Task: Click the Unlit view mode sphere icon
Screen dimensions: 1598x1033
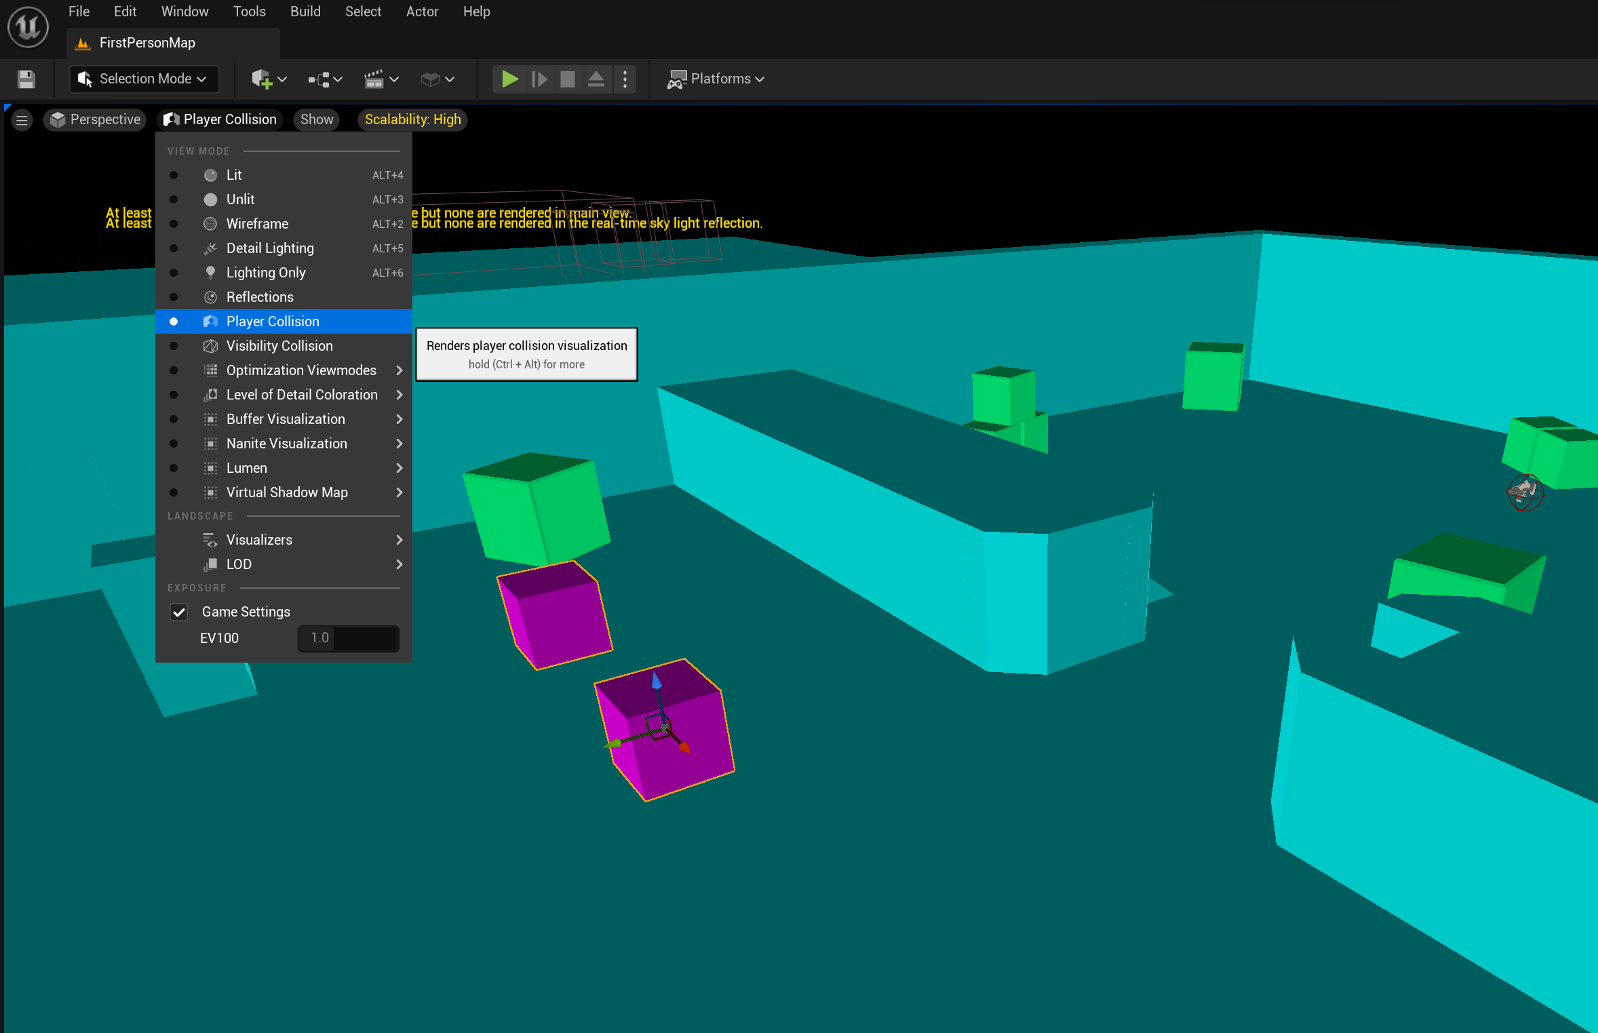Action: (x=211, y=199)
